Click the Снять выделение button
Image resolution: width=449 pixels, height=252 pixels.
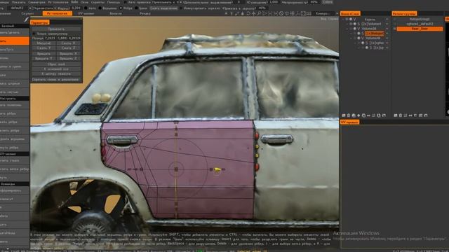click(163, 8)
